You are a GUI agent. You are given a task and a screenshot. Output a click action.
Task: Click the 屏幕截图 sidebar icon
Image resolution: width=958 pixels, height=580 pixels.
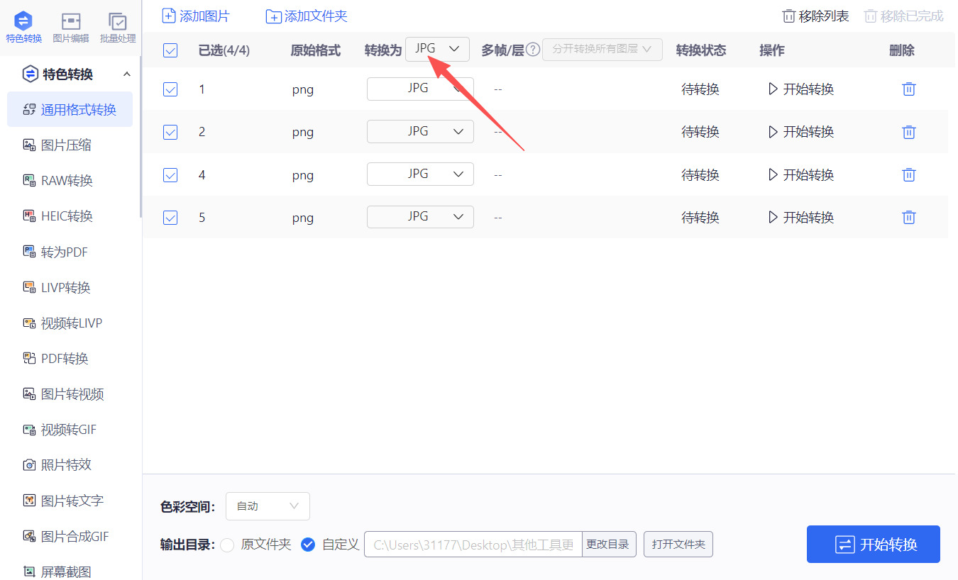pos(29,571)
